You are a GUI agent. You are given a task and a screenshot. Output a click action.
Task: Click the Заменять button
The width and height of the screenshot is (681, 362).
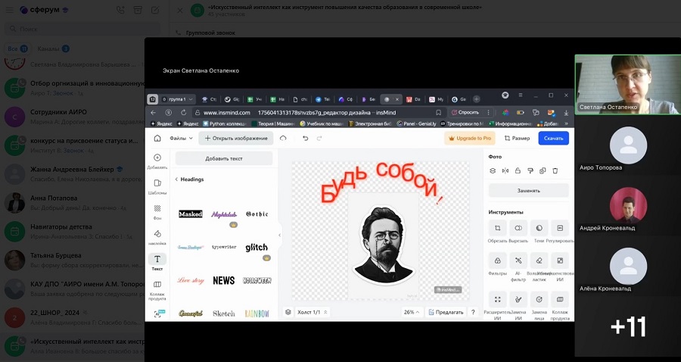529,190
